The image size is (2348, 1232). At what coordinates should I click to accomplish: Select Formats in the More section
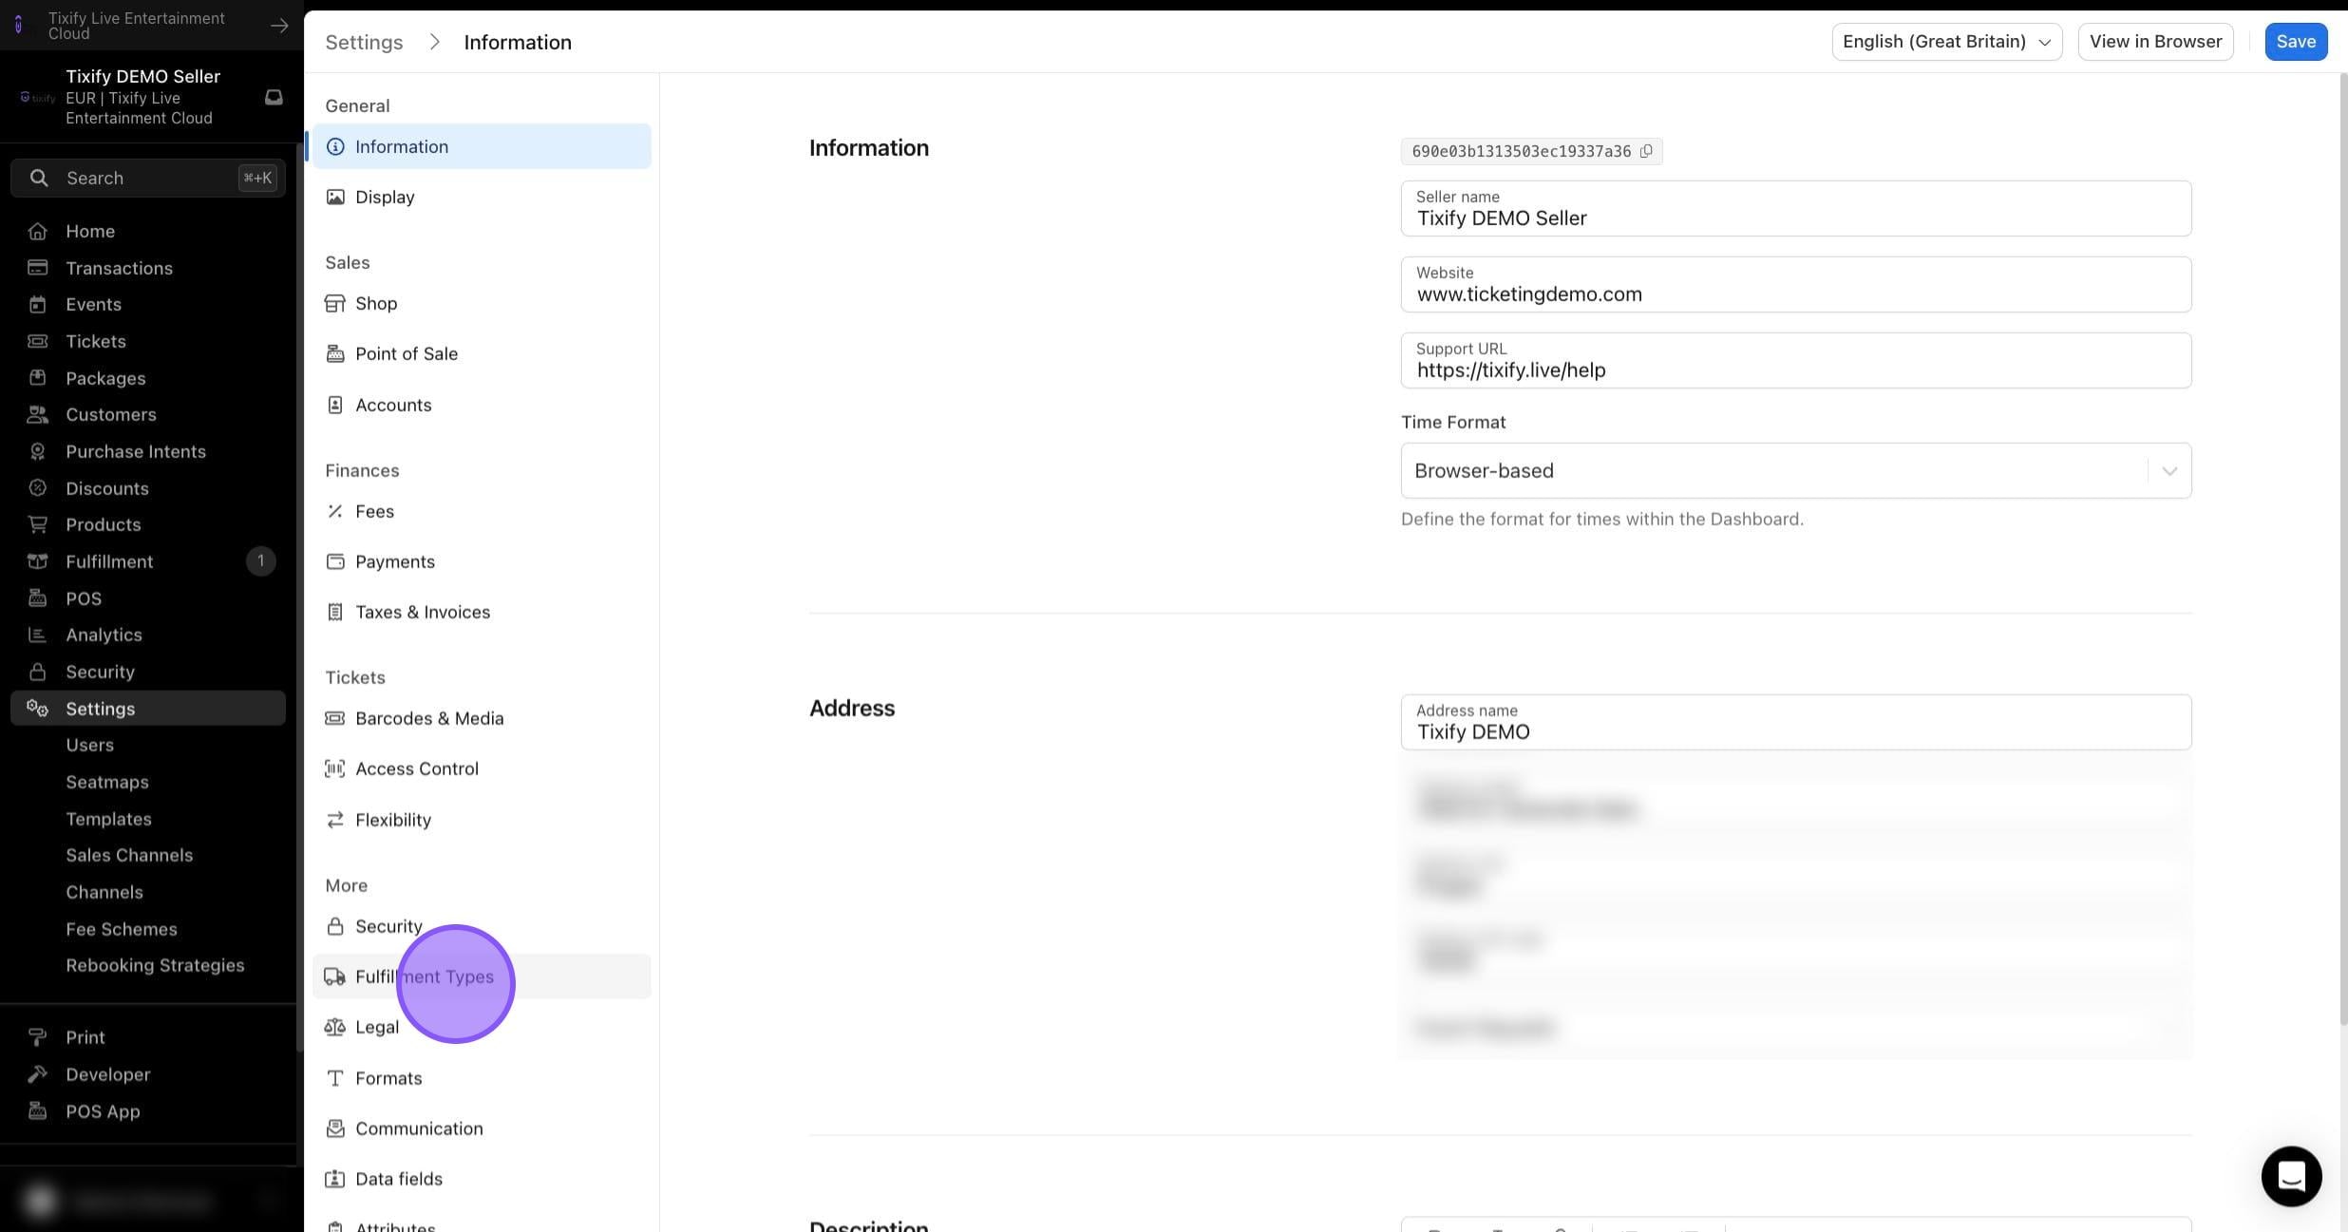point(482,1078)
